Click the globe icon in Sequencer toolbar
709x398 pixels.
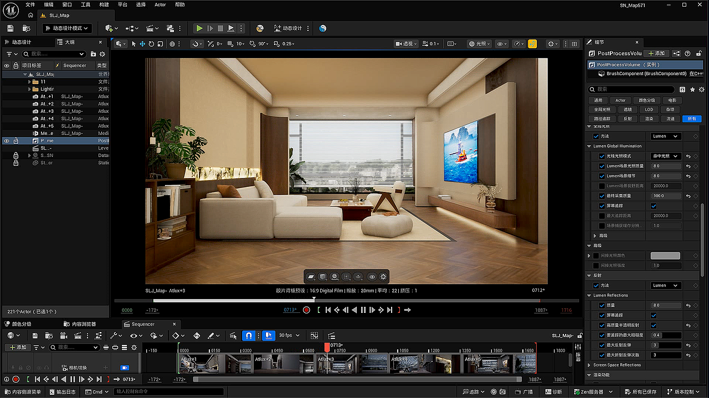point(12,336)
